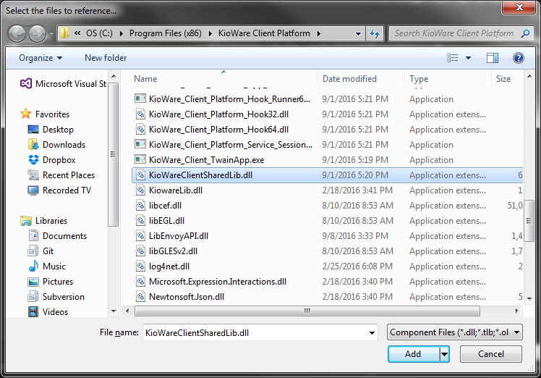541x378 pixels.
Task: Click the New folder button
Action: click(106, 58)
